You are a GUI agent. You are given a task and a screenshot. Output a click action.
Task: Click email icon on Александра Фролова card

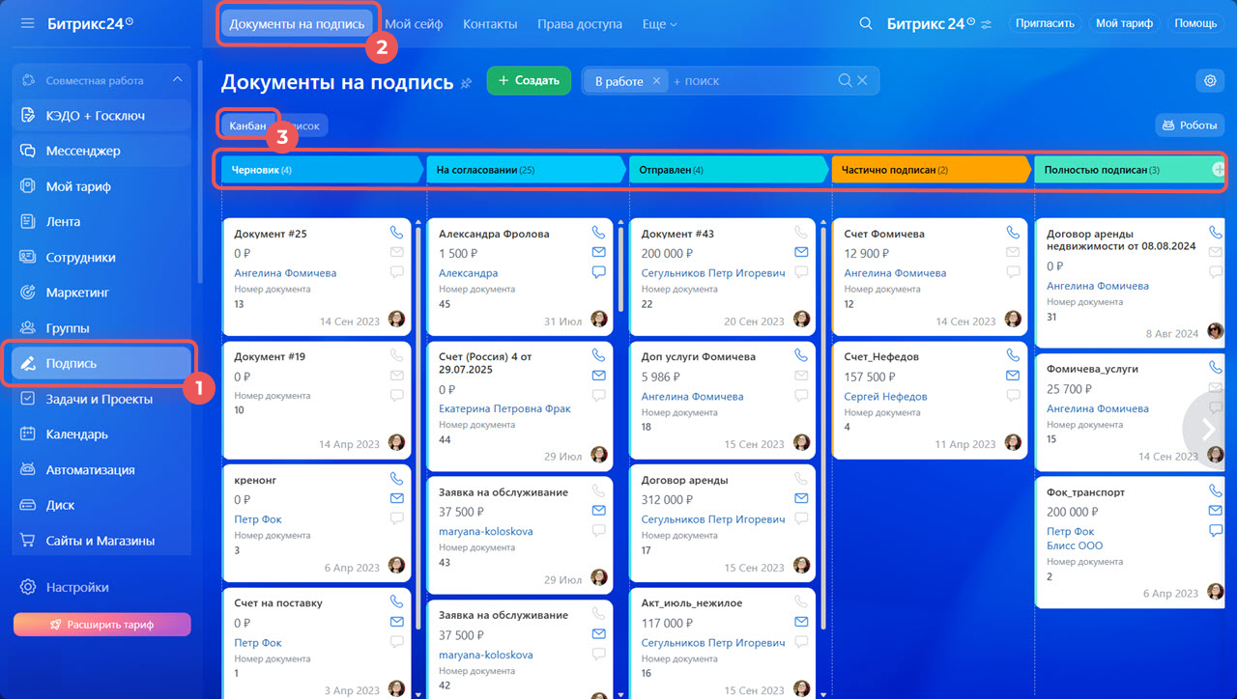pos(599,252)
